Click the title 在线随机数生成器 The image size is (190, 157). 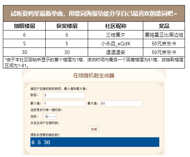click(94, 75)
